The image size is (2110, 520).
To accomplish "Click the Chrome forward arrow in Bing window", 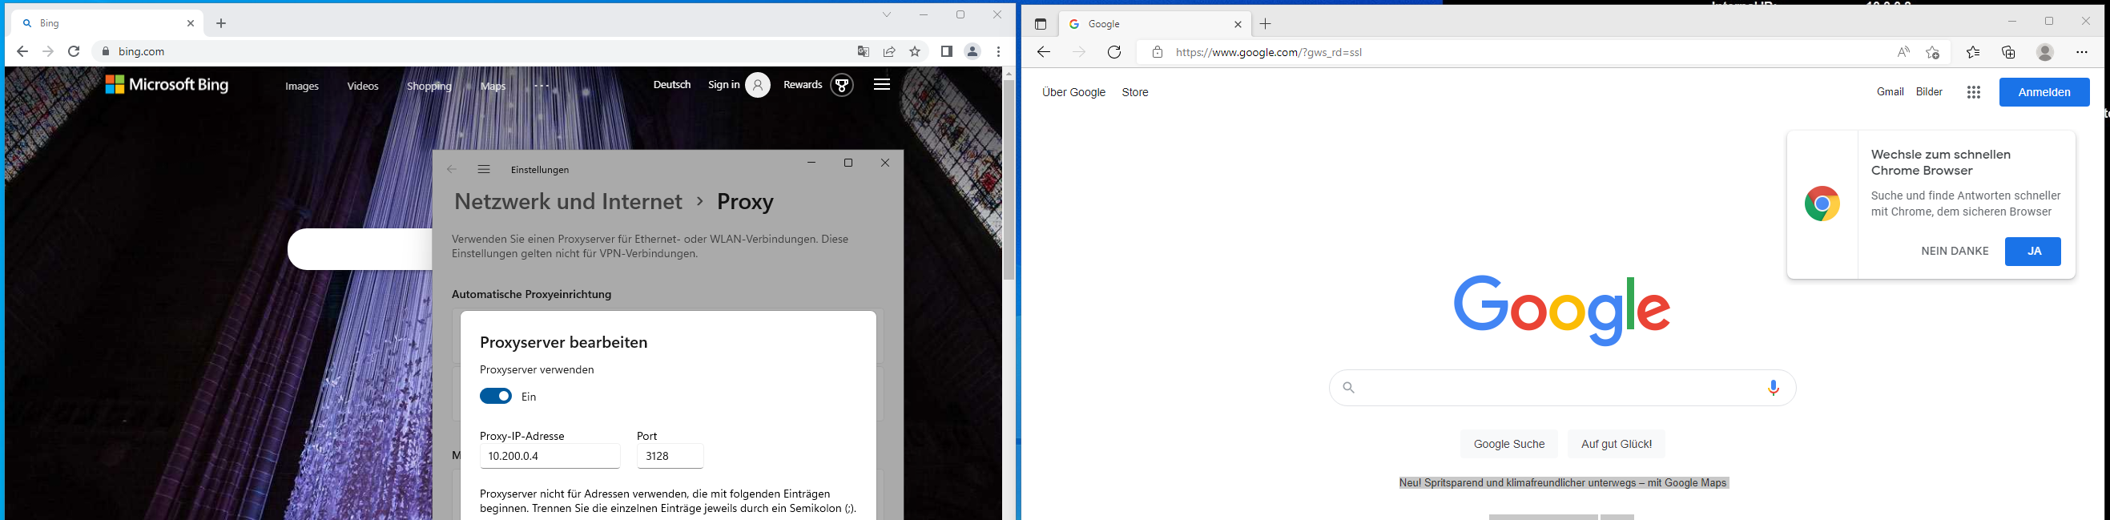I will click(47, 51).
